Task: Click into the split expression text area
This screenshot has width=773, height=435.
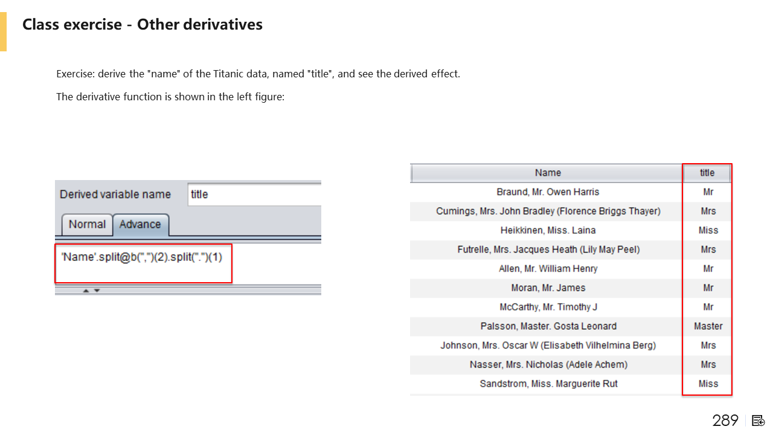Action: point(143,263)
